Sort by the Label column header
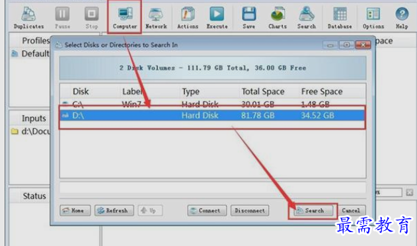The height and width of the screenshot is (246, 417). [132, 91]
